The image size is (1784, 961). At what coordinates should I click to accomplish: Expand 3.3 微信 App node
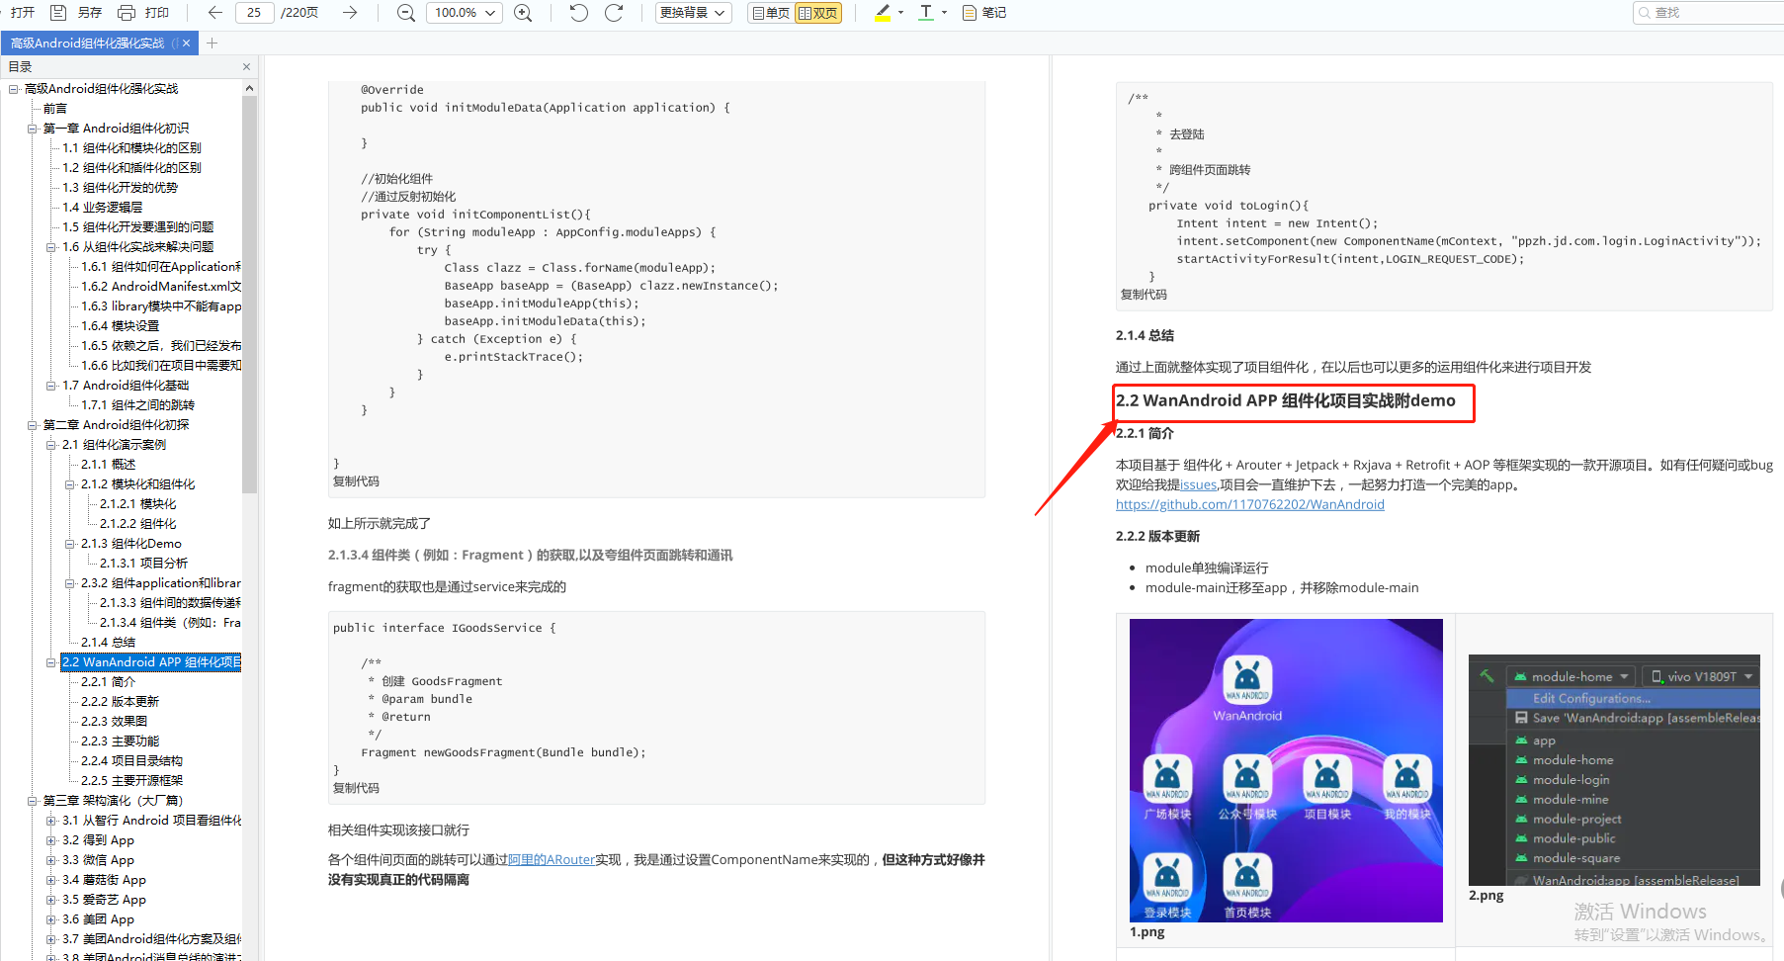tap(51, 860)
